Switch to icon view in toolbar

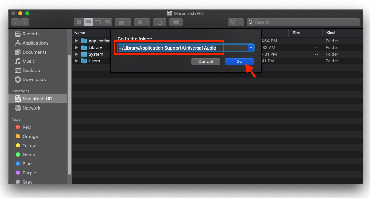(x=79, y=22)
